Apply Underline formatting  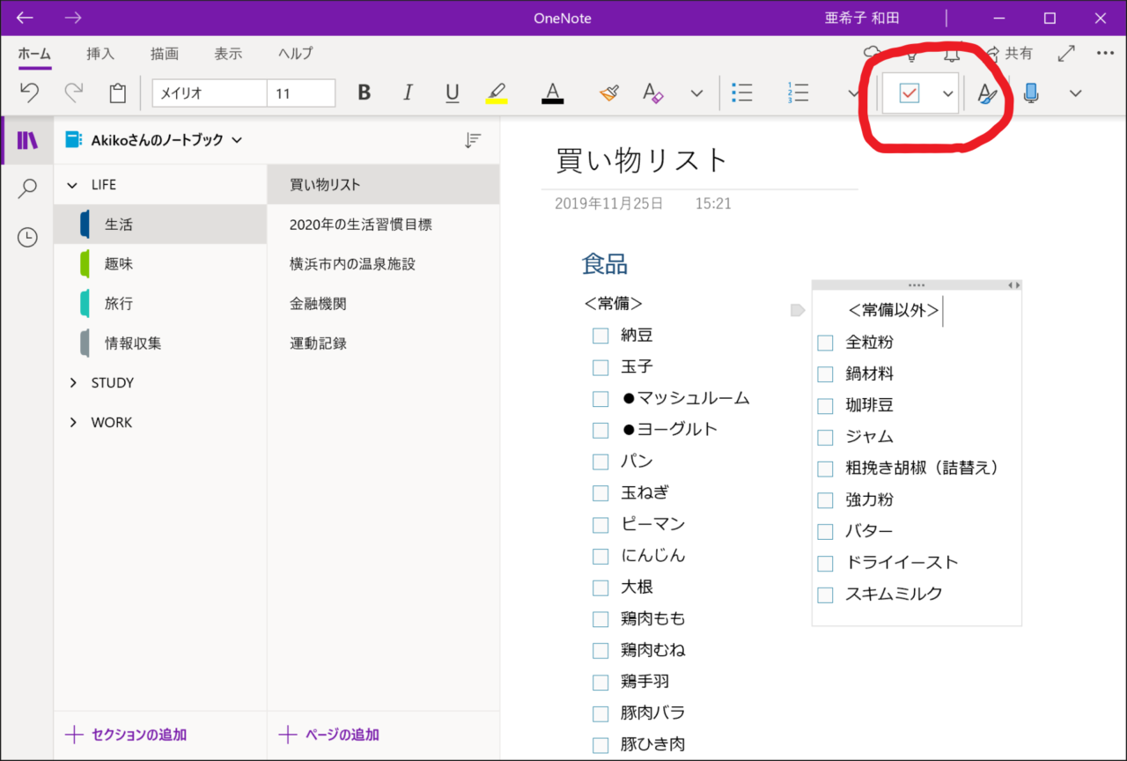(x=452, y=92)
